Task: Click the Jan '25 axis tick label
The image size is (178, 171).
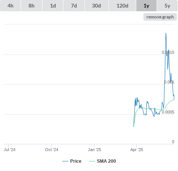Action: [x=94, y=150]
